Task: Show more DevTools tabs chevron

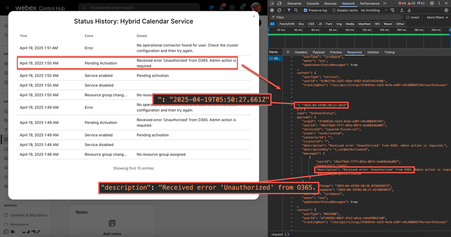Action: coord(385,3)
